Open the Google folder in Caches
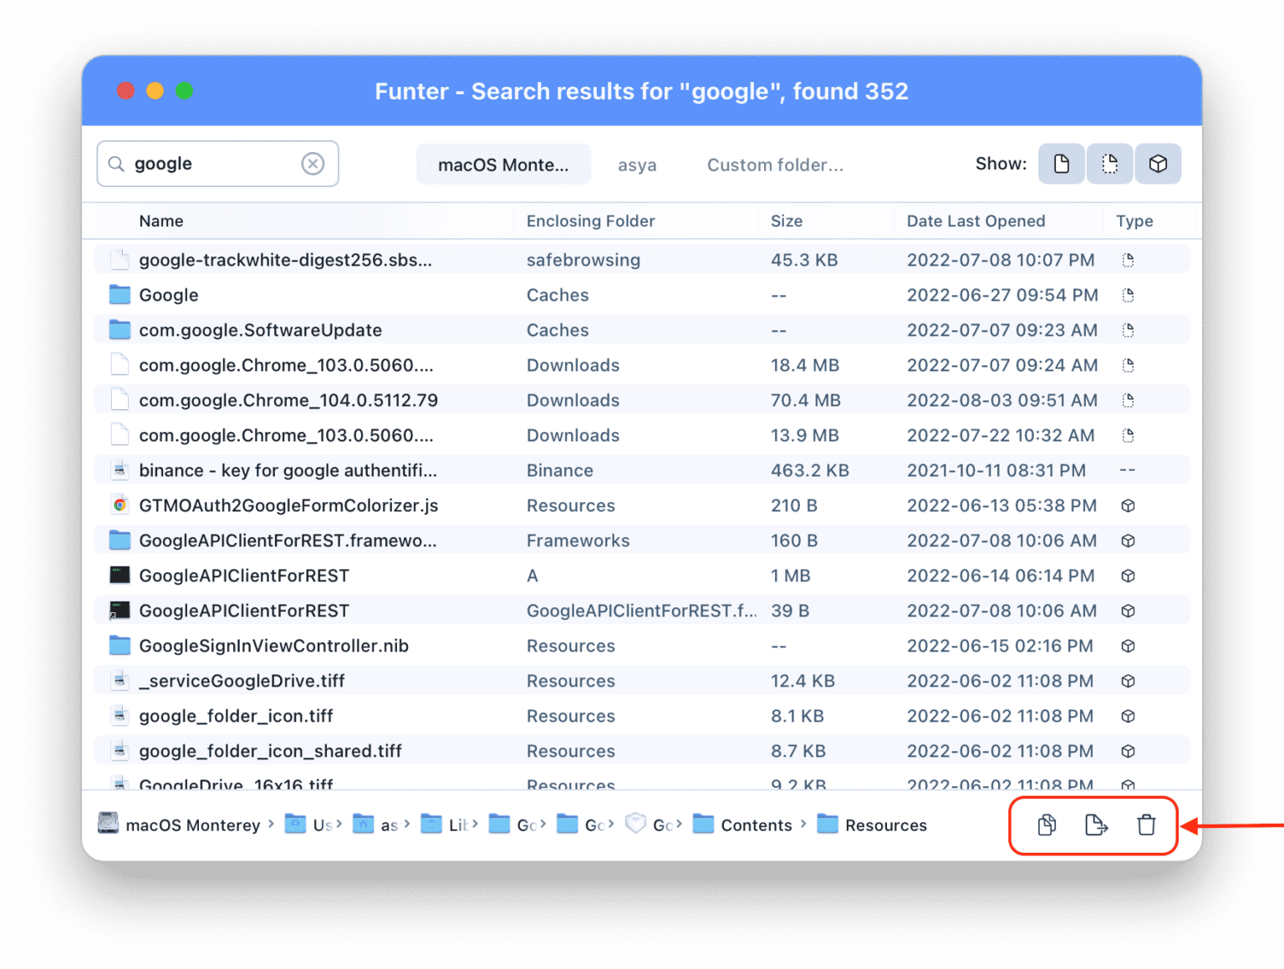Viewport: 1284px width, 969px height. pyautogui.click(x=168, y=295)
